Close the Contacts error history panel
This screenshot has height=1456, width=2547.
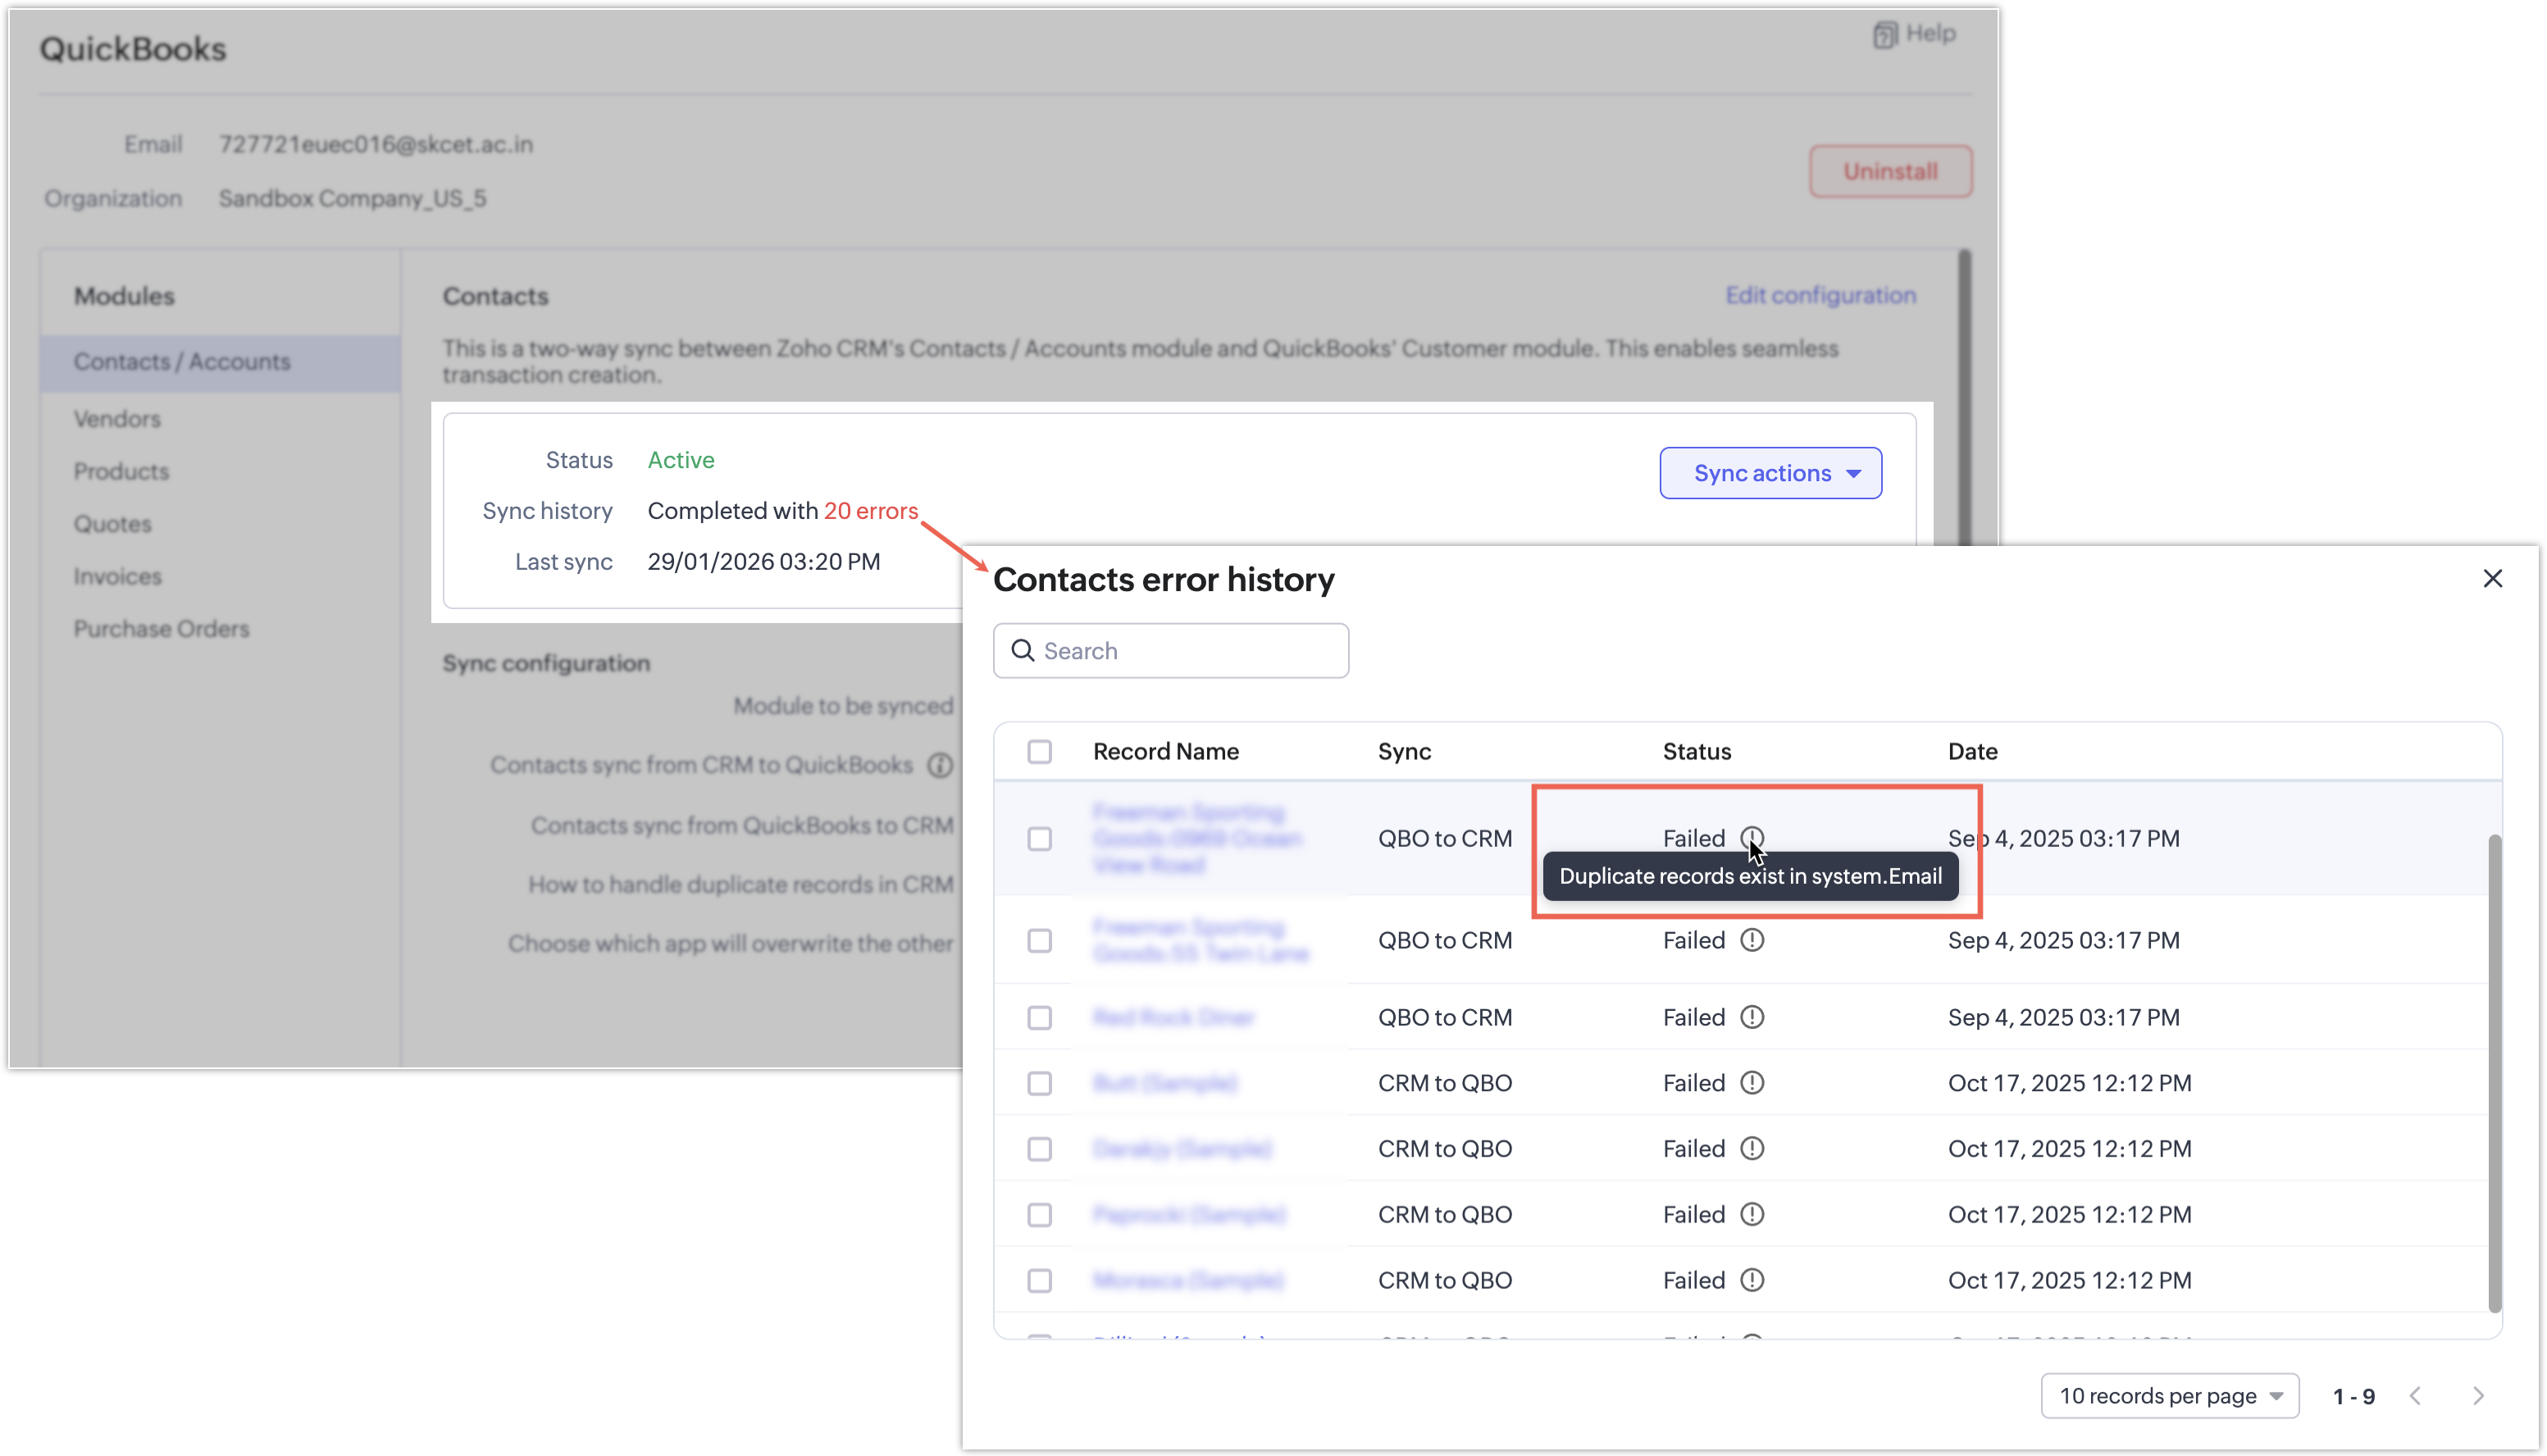tap(2492, 579)
